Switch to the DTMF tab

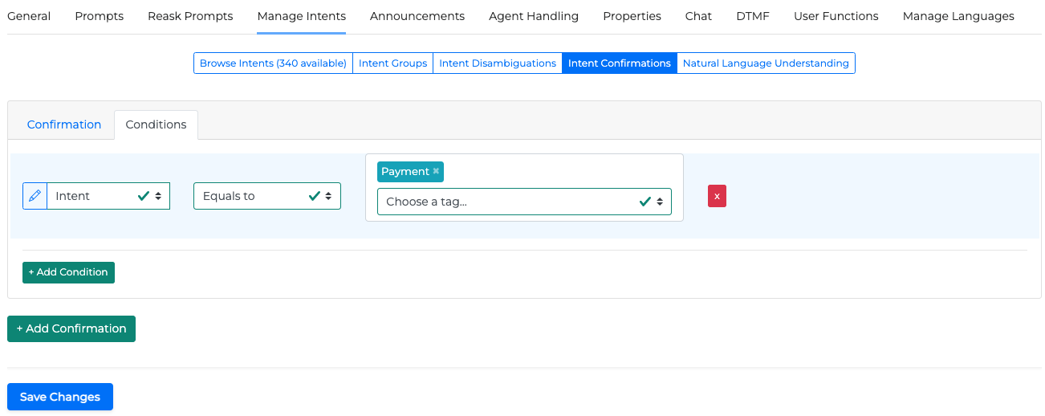pyautogui.click(x=753, y=16)
